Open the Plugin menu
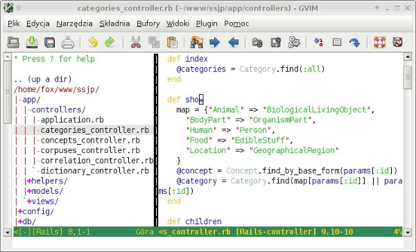The image size is (416, 252). 207,24
